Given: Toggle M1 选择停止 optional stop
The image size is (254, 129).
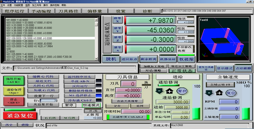Looking at the screenshot, I should tap(80, 95).
